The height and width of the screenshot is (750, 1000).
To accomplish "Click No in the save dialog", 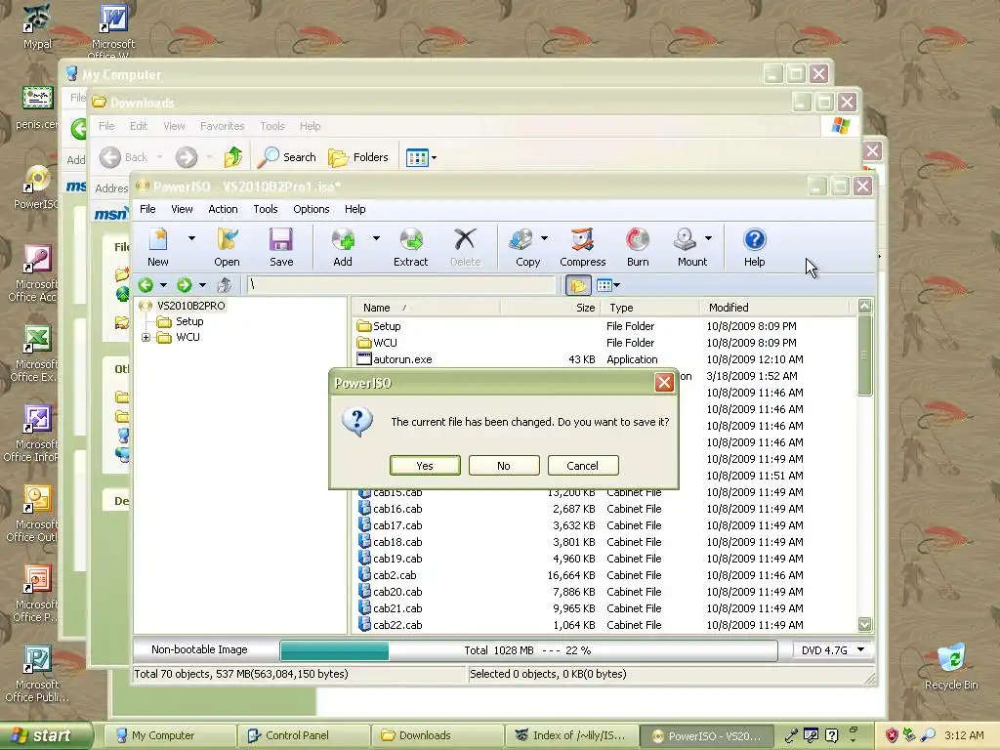I will [x=504, y=466].
